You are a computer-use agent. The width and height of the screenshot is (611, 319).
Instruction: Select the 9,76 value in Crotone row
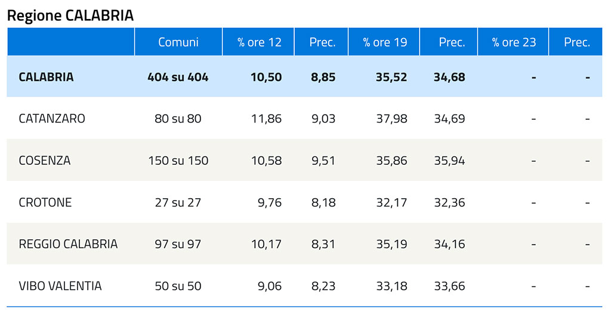tap(269, 202)
